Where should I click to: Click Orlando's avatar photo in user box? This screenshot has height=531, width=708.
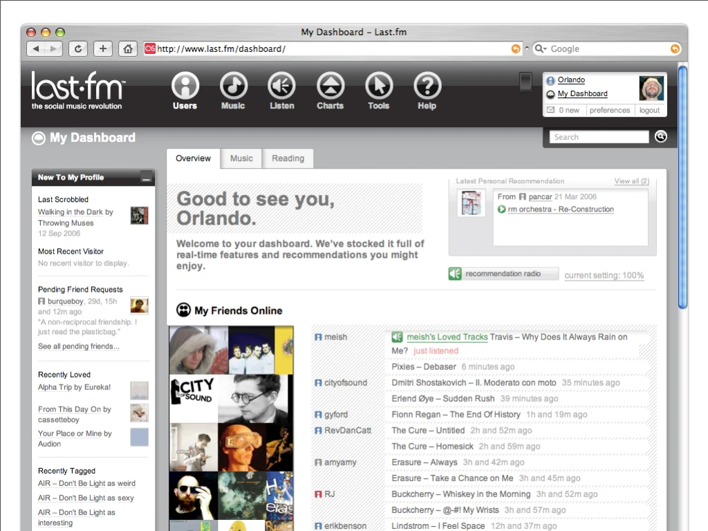651,88
